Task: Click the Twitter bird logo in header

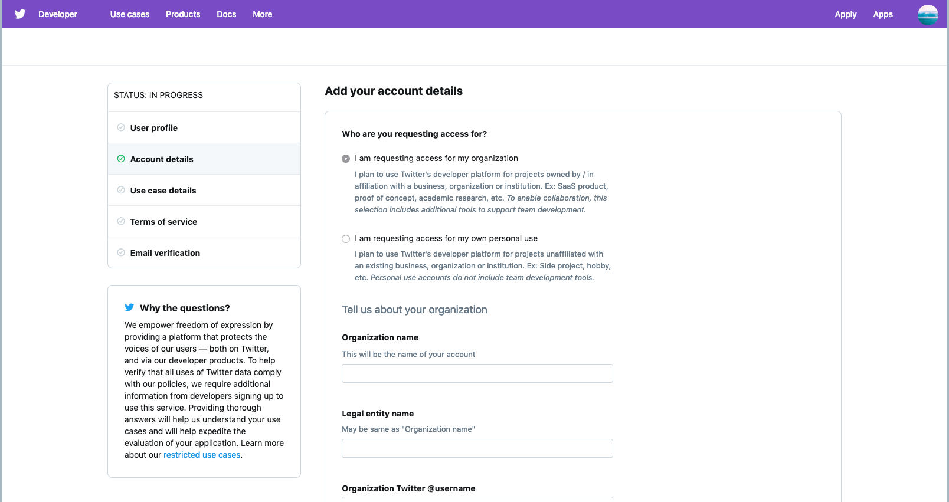Action: tap(20, 14)
